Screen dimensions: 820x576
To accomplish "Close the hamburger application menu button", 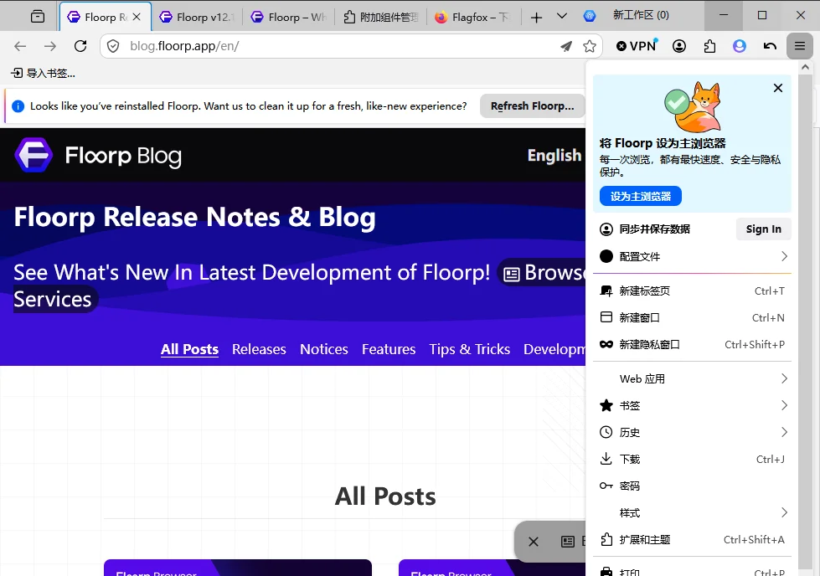I will tap(800, 46).
